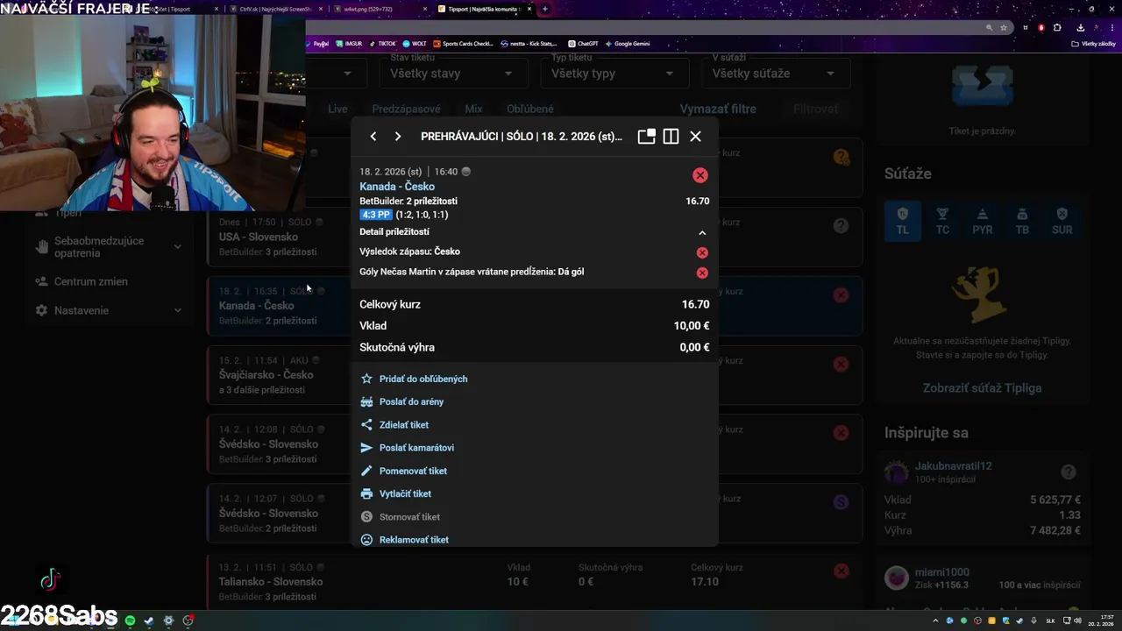1122x631 pixels.
Task: Select SUR competition tab
Action: [1062, 221]
